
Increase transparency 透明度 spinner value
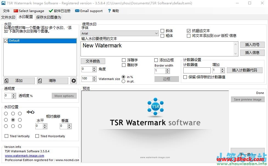coord(14,95)
